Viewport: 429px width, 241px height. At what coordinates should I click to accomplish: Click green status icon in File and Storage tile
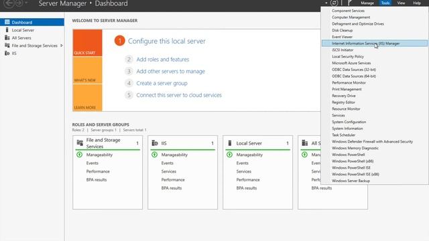(79, 155)
